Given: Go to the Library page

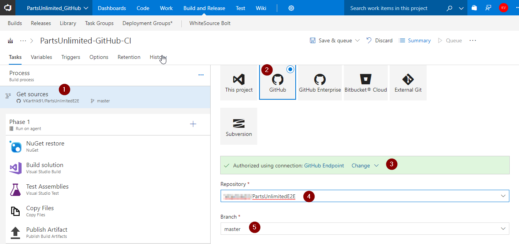Looking at the screenshot, I should [68, 23].
